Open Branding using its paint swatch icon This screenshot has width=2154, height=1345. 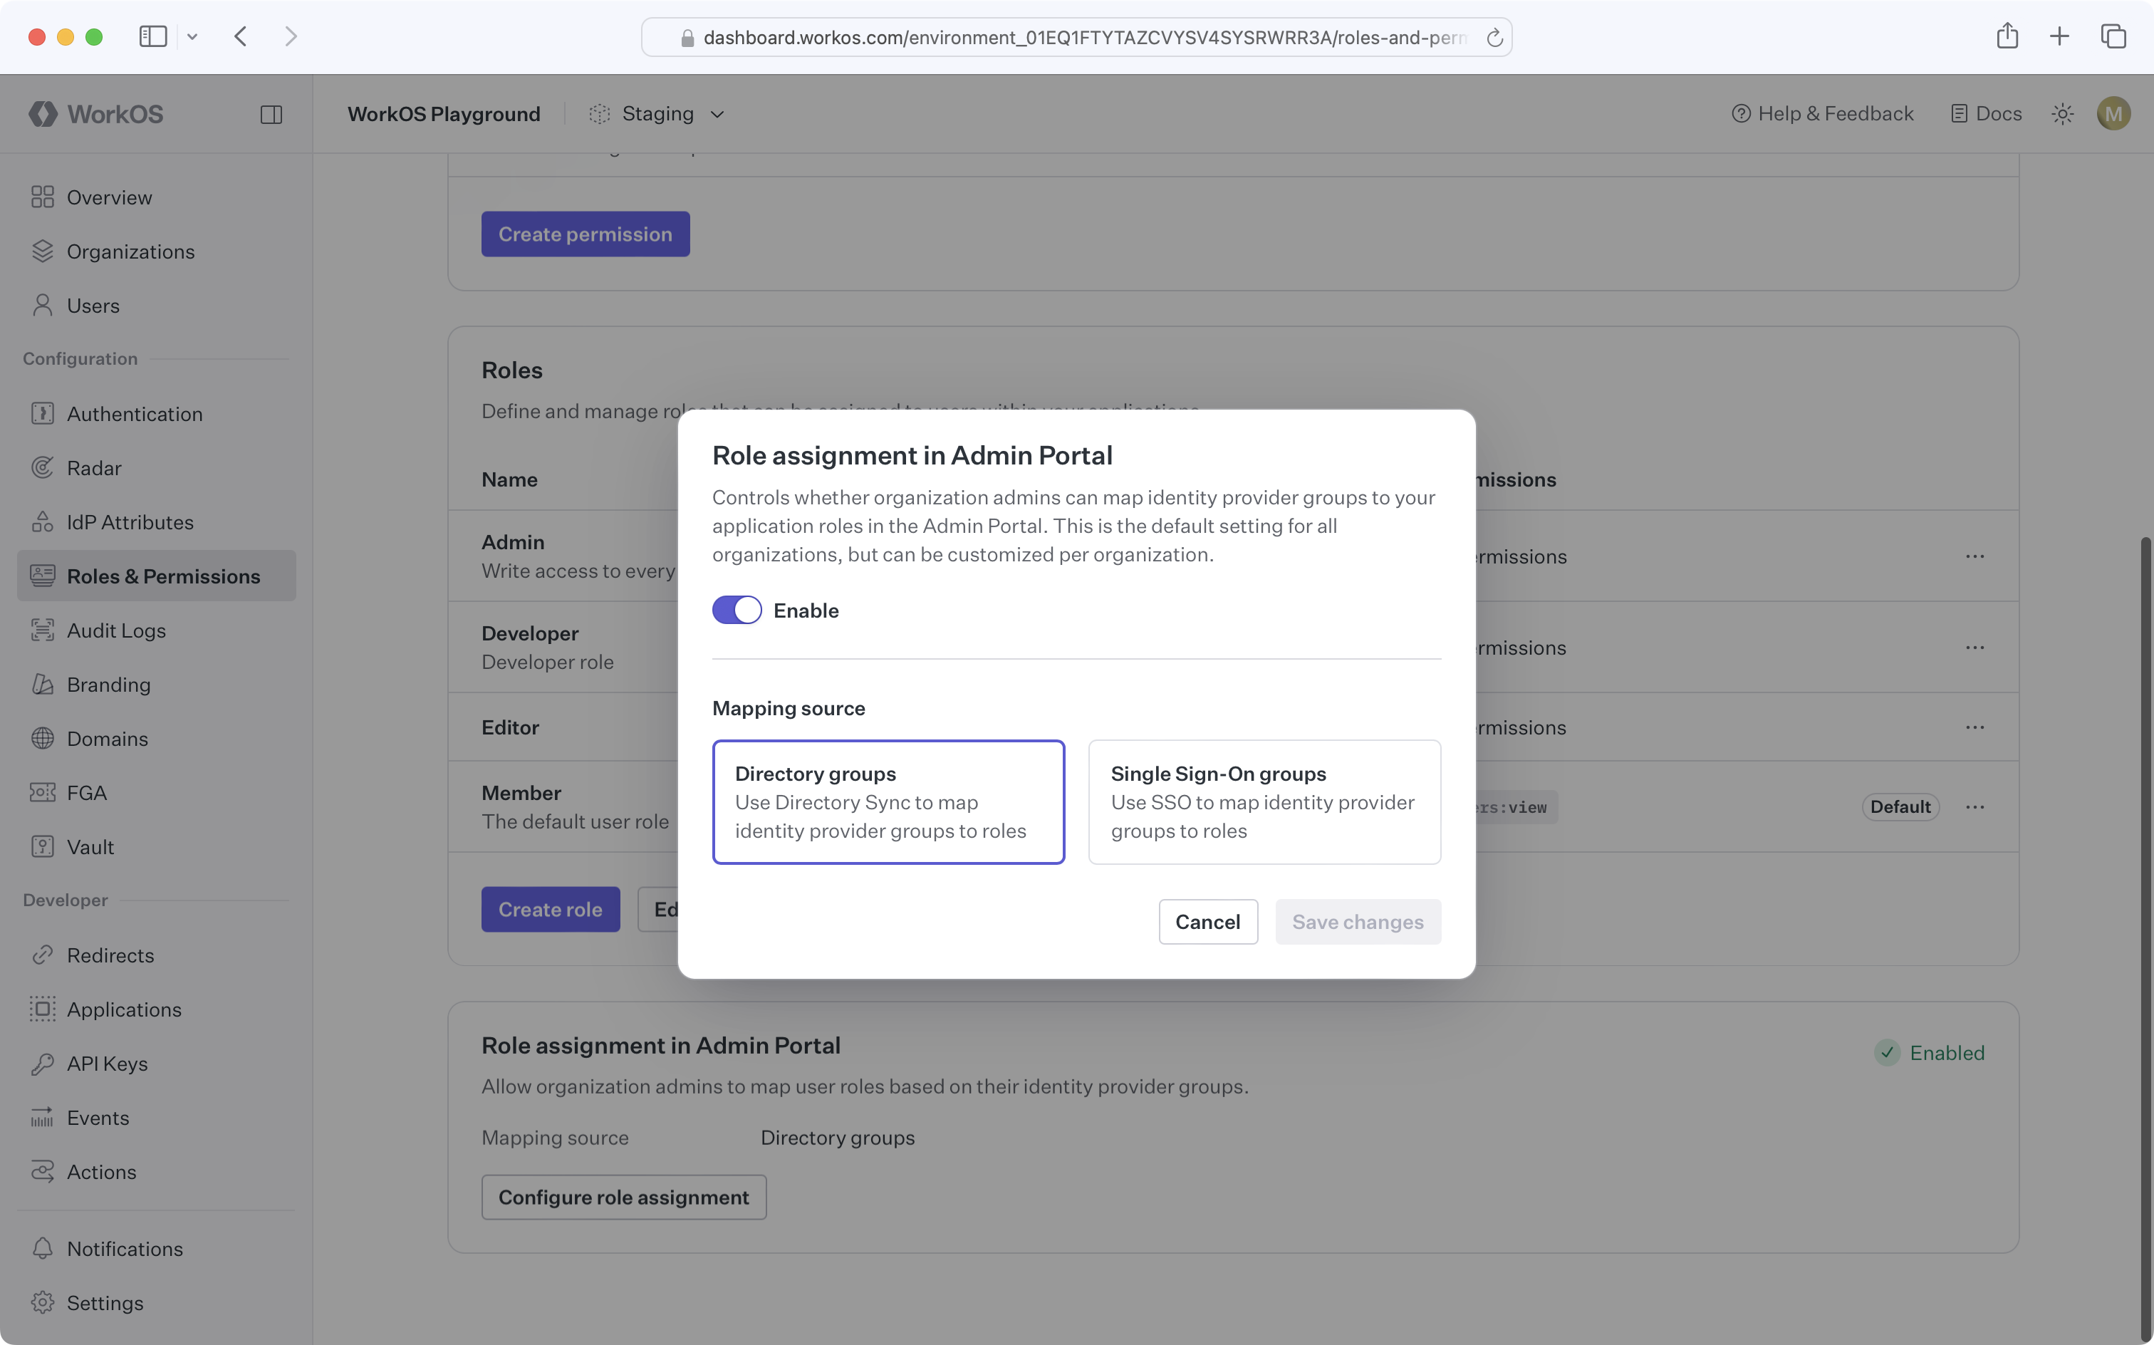pyautogui.click(x=43, y=684)
